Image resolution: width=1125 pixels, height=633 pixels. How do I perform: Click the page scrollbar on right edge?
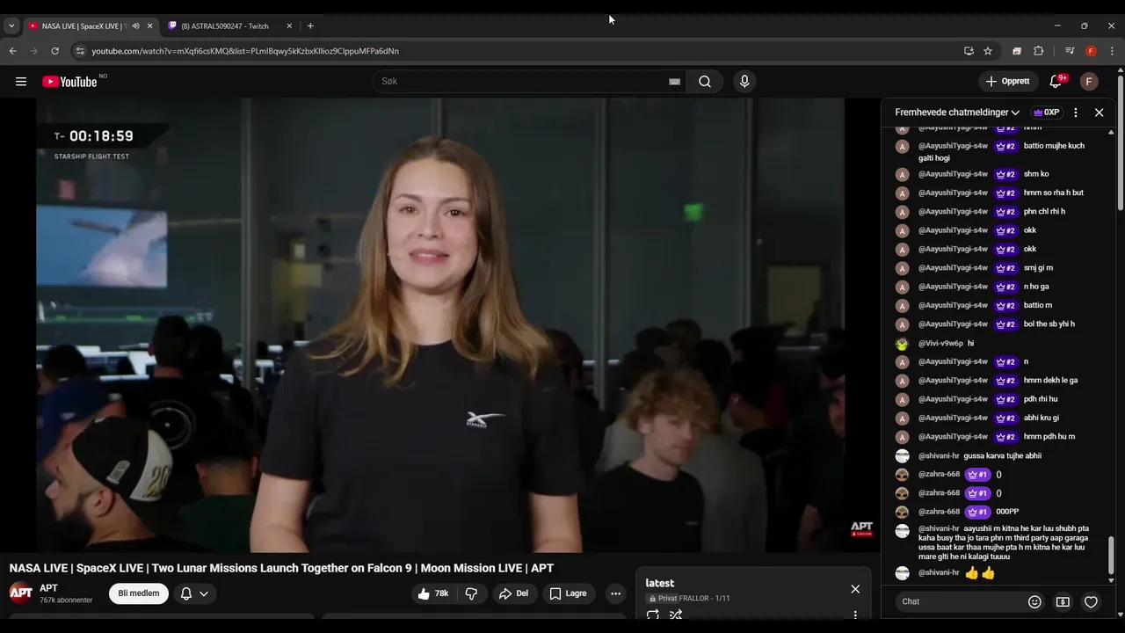pos(1121,145)
